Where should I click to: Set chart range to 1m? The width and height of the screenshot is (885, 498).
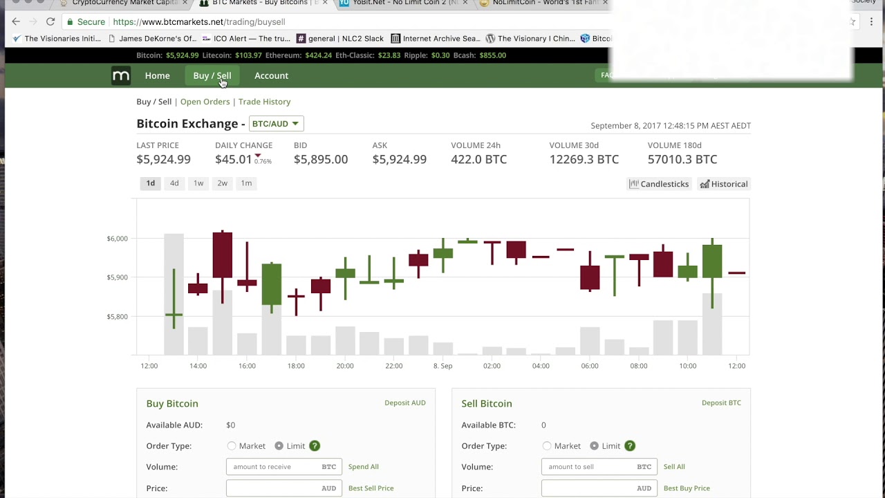point(246,183)
